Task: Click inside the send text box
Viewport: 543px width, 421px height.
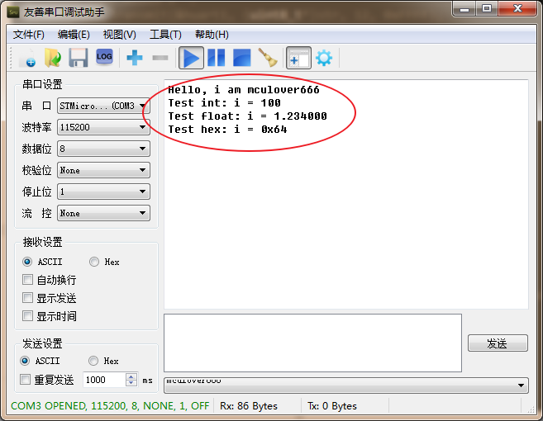Action: [x=312, y=343]
